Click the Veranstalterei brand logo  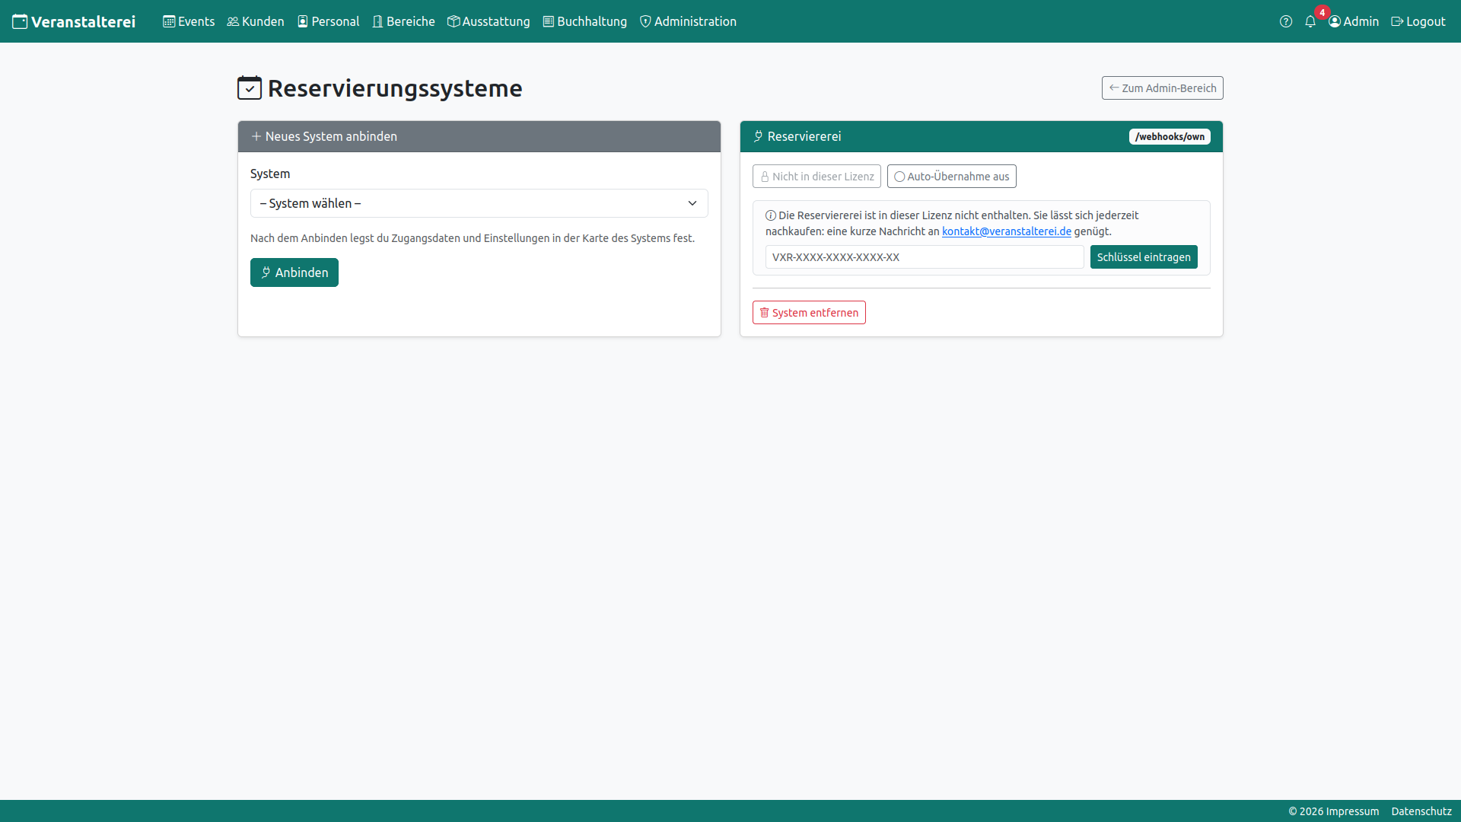[x=74, y=21]
